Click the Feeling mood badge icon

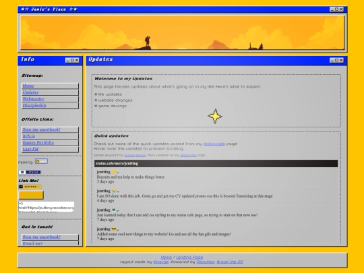[41, 161]
